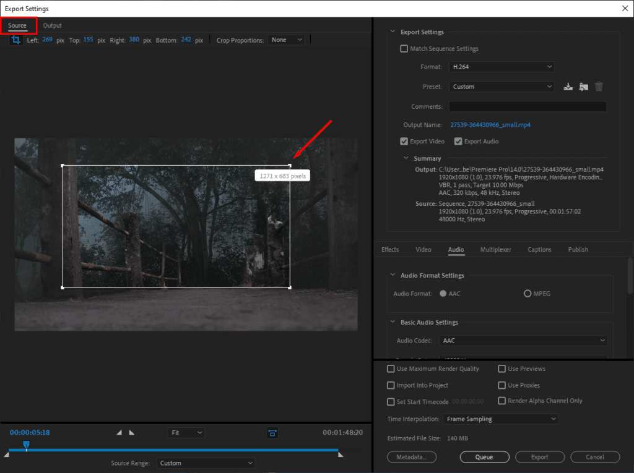Click the crop tool icon
Screen dimensions: 634x473
(17, 40)
